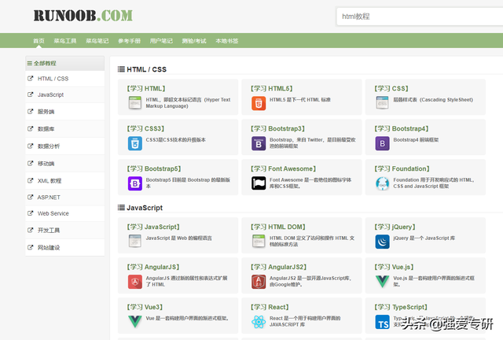Click the HTML5 orange shield icon
This screenshot has height=340, width=503.
pos(258,103)
